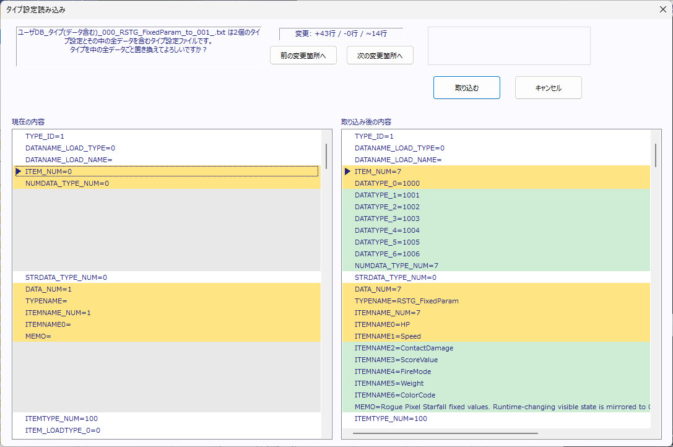
Task: Go to previous change with 前の変更箇所へ
Action: 303,55
